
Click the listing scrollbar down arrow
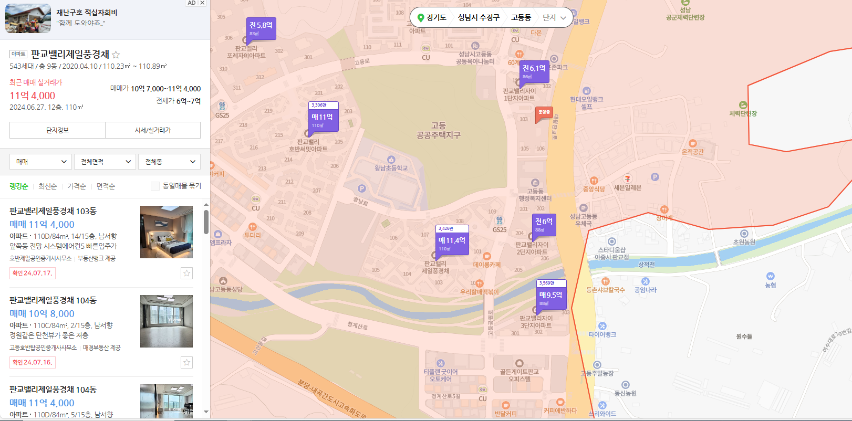[206, 412]
